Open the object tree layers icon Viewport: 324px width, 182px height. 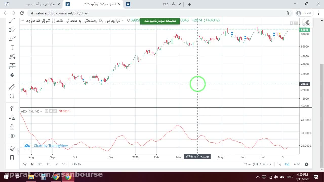coord(12,148)
